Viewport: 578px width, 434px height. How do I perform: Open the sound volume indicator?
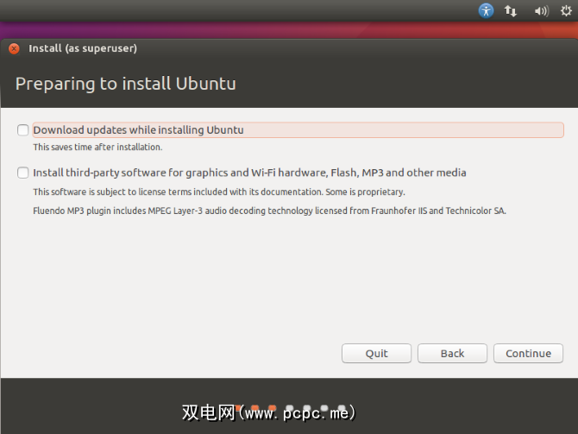point(541,11)
